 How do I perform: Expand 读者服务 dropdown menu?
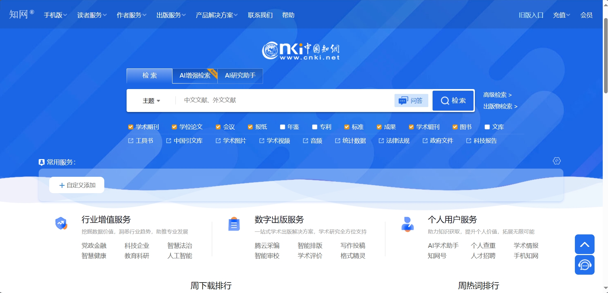(x=92, y=15)
